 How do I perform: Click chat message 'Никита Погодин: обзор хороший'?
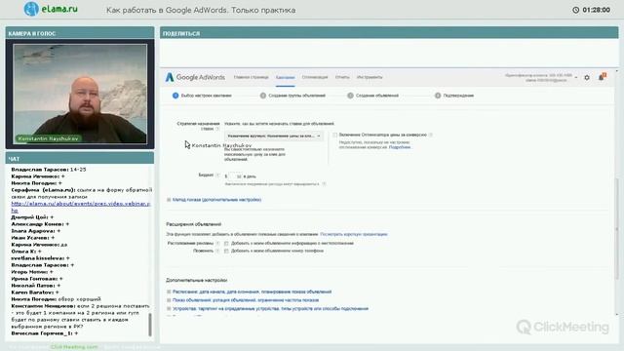point(57,299)
